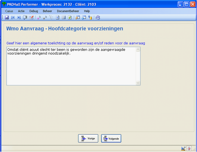Image resolution: width=197 pixels, height=152 pixels.
Task: Open the Help menu
Action: point(87,11)
